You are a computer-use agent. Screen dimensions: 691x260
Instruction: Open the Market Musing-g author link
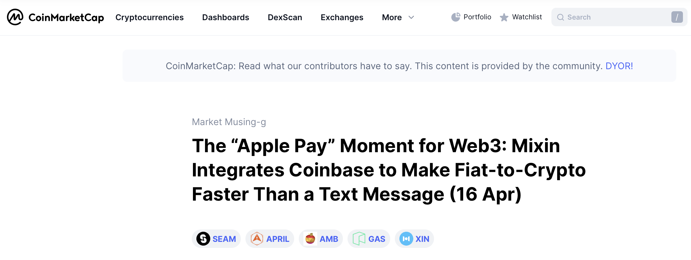[x=229, y=122]
